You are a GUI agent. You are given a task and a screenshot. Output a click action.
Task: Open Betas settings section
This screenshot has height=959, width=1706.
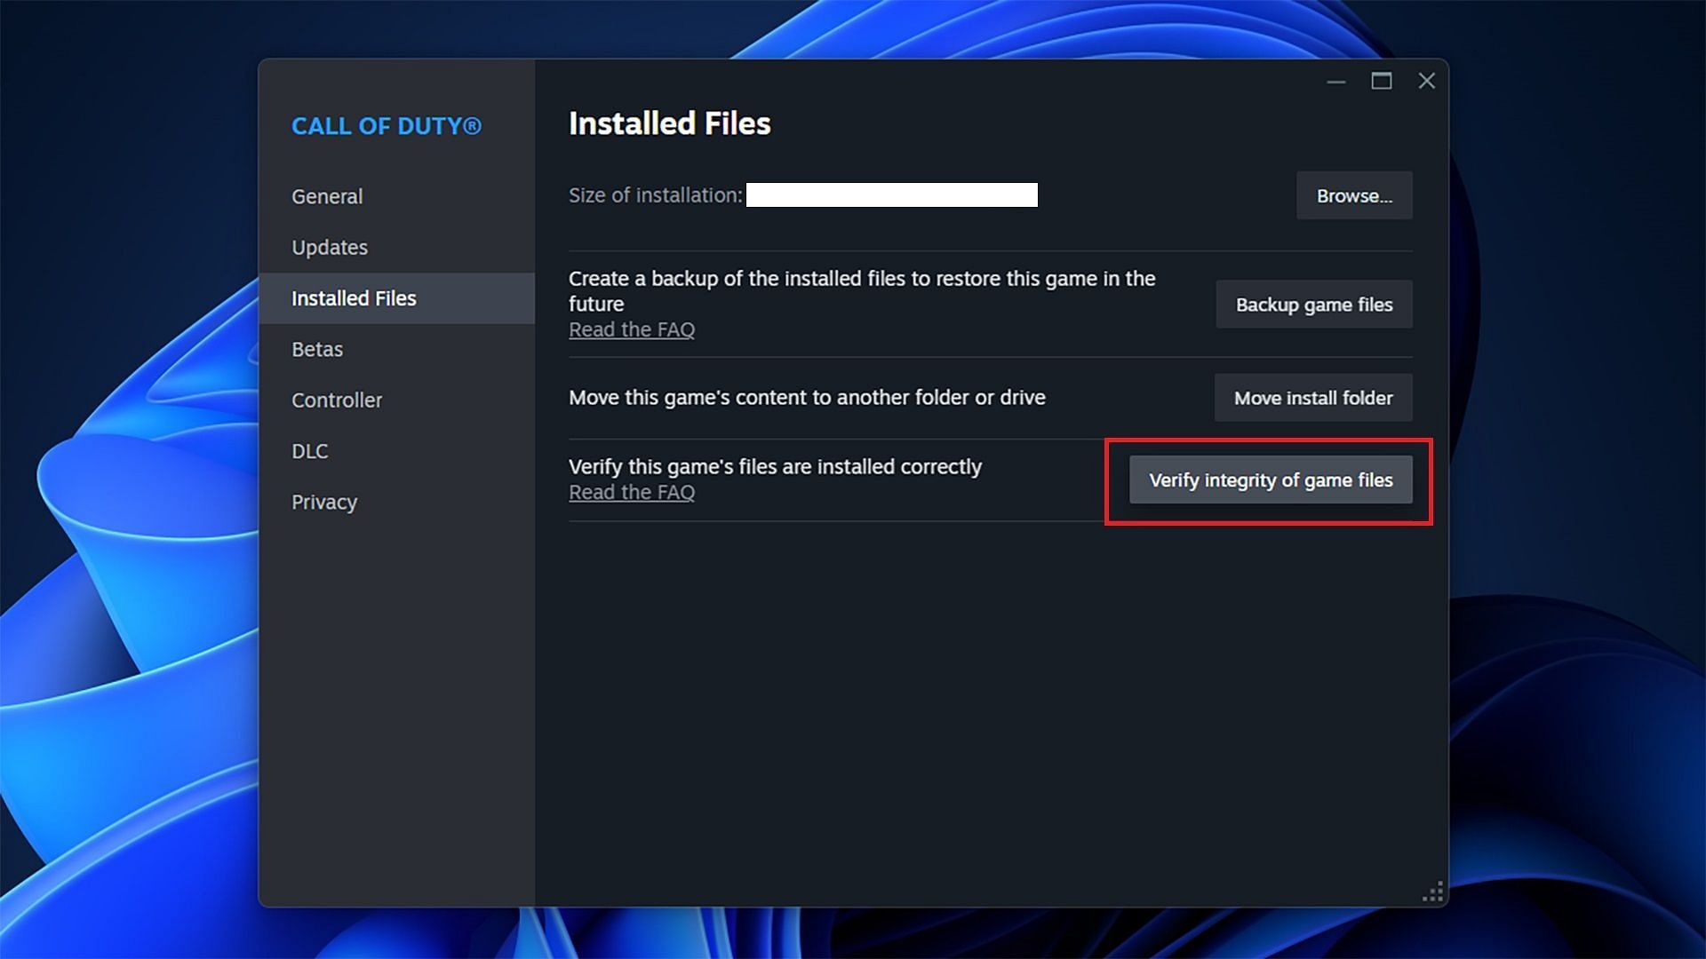[x=316, y=349]
